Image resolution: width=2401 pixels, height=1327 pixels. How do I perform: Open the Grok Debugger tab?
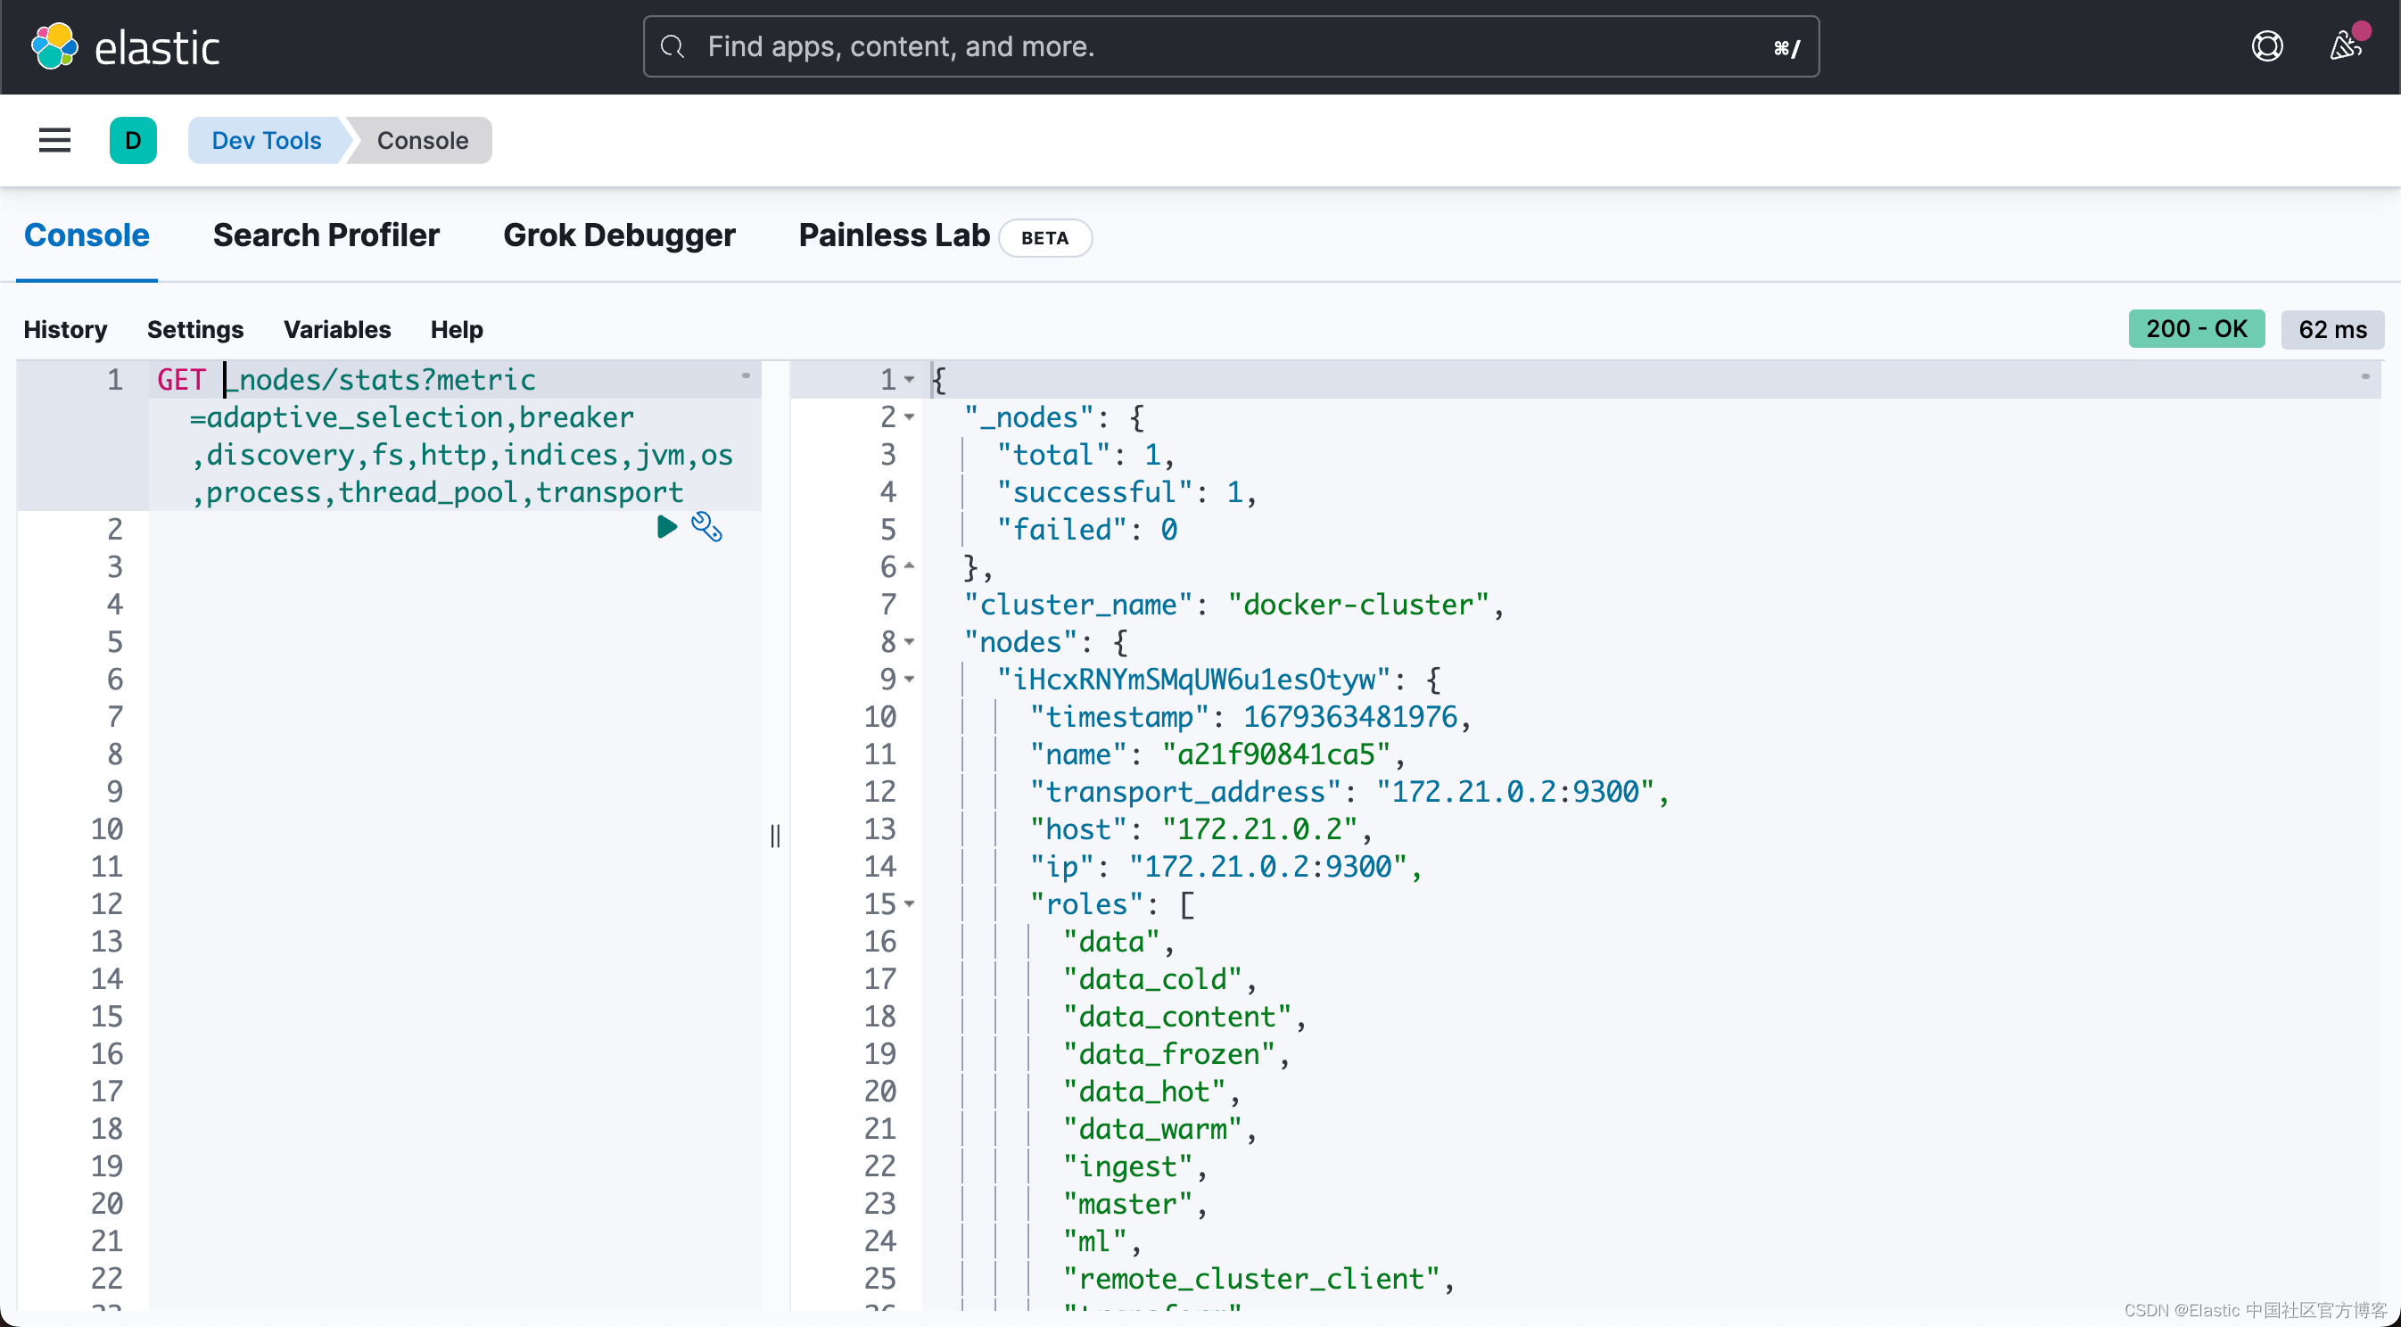click(x=619, y=235)
